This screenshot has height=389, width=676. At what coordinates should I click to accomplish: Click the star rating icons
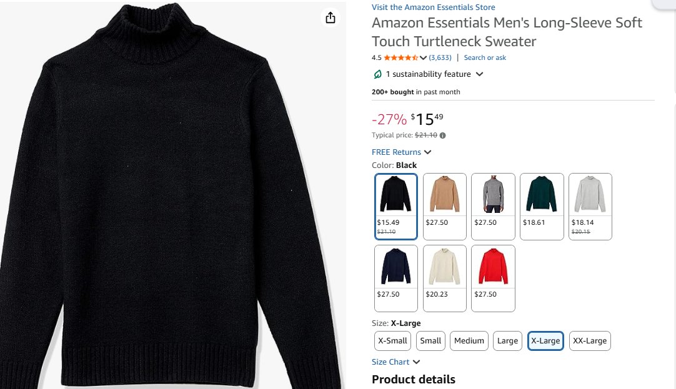point(400,57)
